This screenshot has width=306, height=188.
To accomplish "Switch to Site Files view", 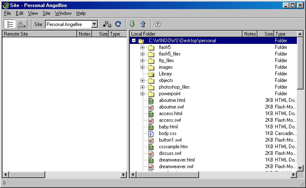I will (x=10, y=24).
